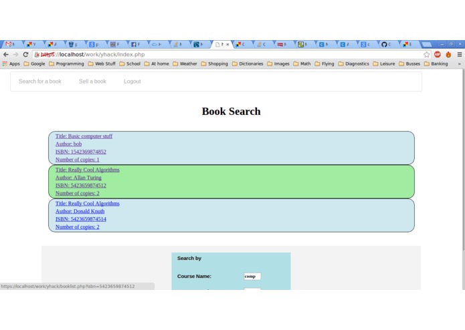465x330 pixels.
Task: Click the Course Name input field
Action: coord(252,277)
